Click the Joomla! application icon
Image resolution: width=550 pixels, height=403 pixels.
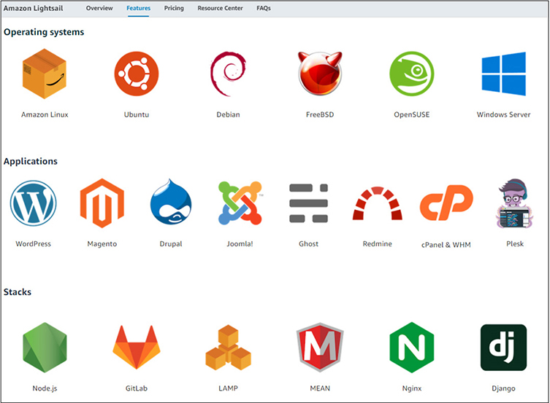(x=240, y=203)
